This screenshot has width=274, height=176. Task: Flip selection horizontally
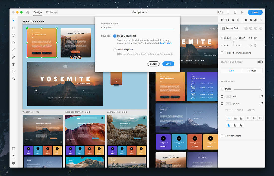(x=250, y=46)
